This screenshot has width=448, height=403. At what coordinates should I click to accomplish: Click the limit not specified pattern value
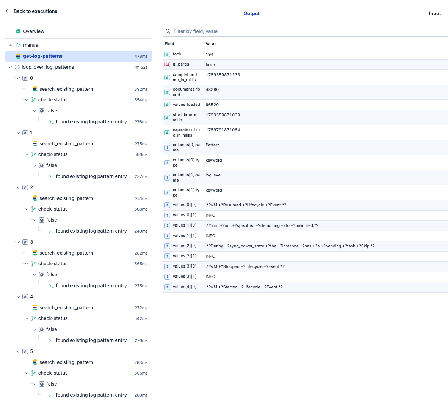pos(262,226)
